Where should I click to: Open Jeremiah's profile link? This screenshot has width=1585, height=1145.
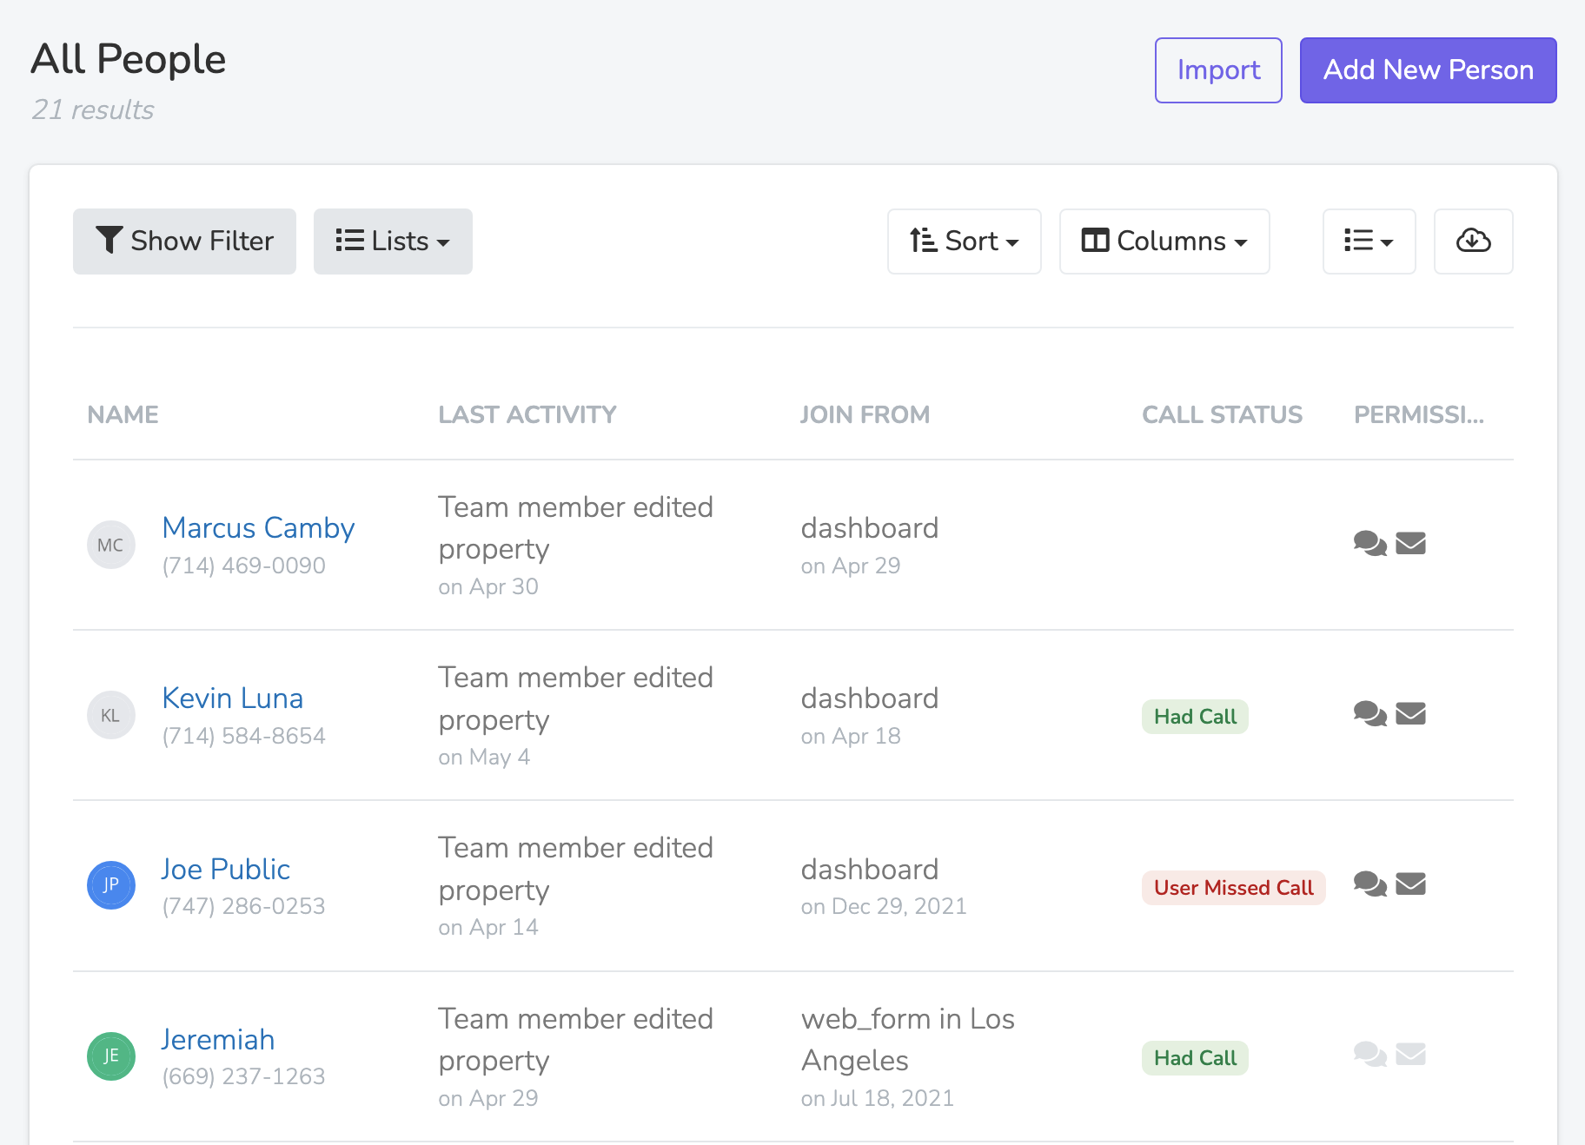pos(218,1039)
